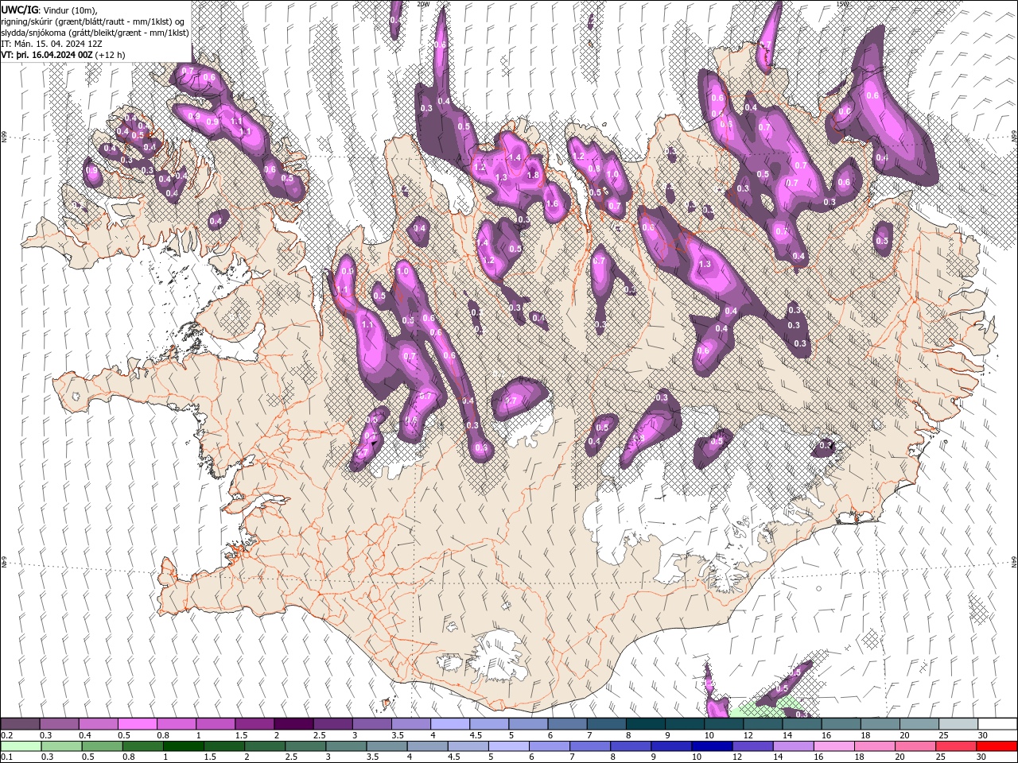Click the red 25–30 swatch in bottom legend row
The height and width of the screenshot is (763, 1018).
pos(957,746)
